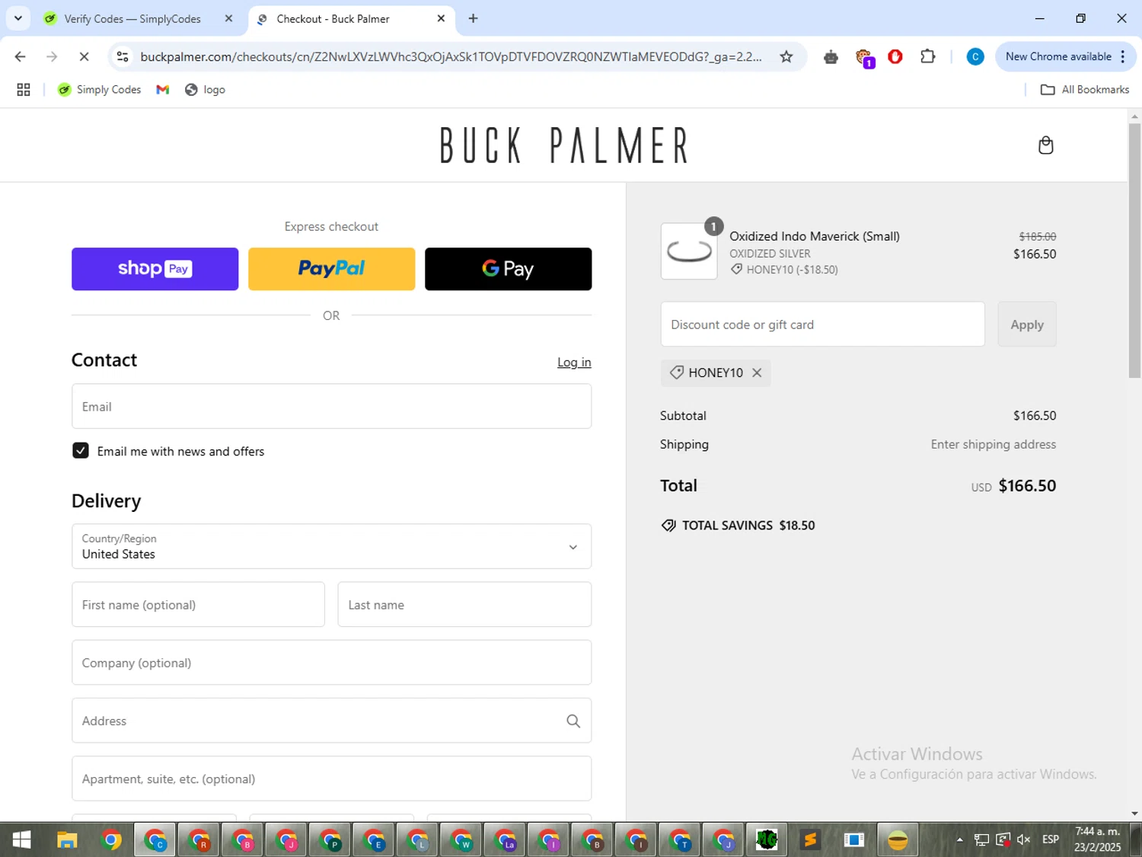Open Chrome profile R in taskbar
Viewport: 1142px width, 857px height.
[199, 839]
